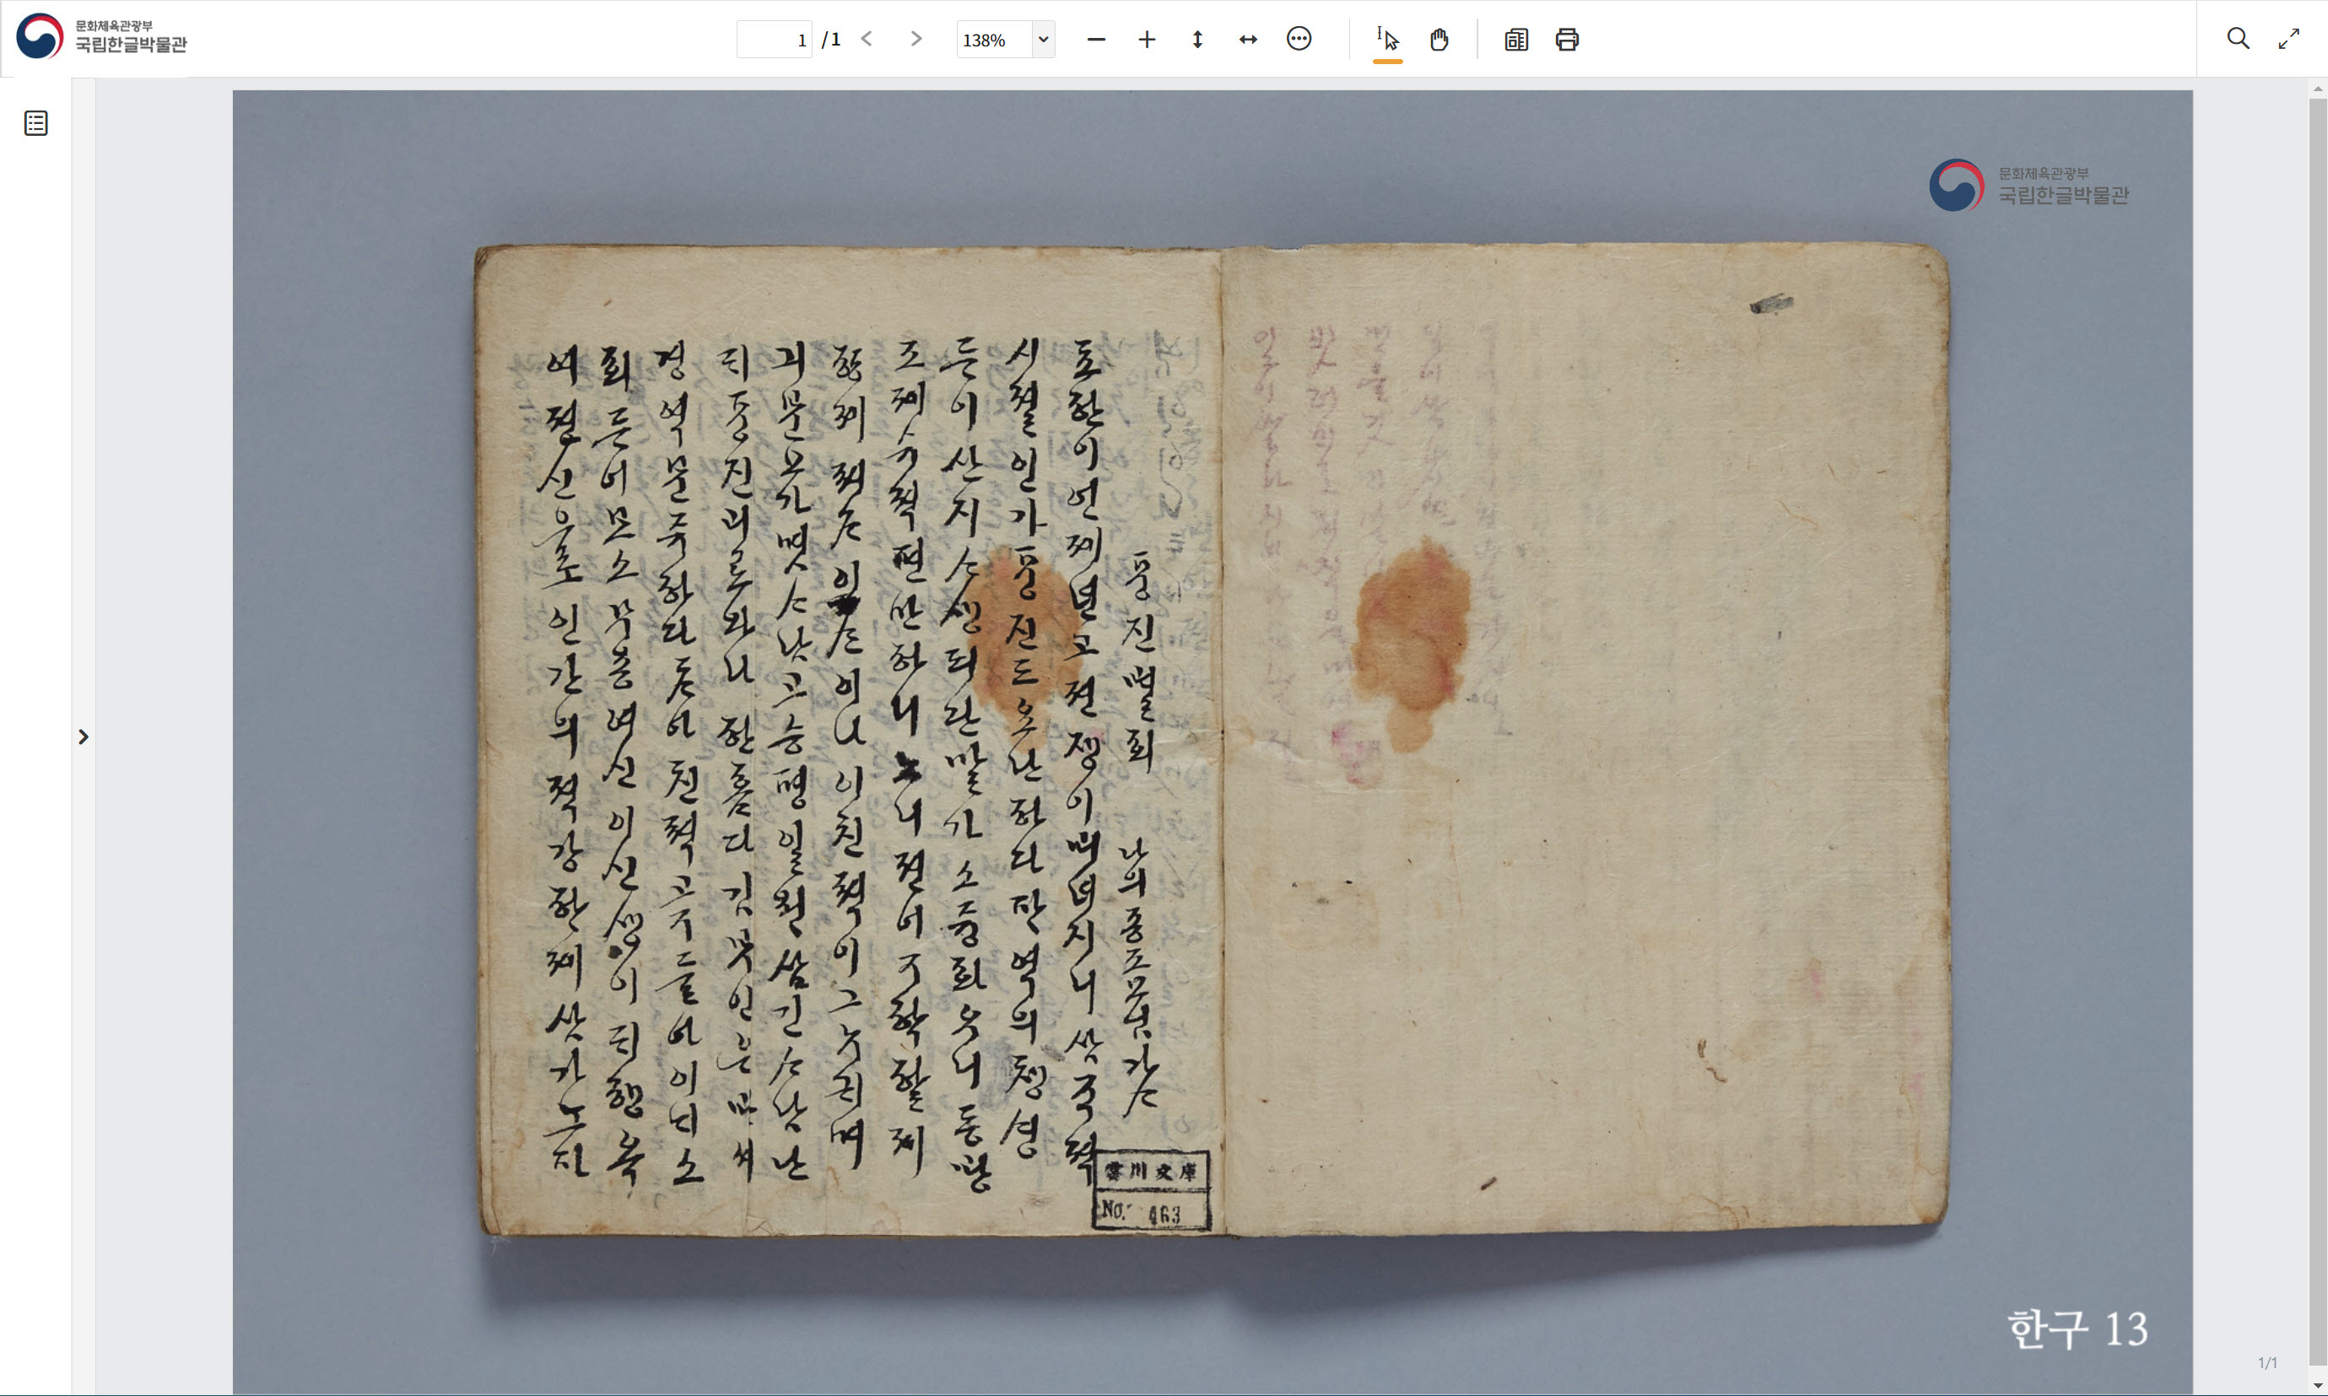
Task: Go to the next page arrow
Action: click(x=916, y=40)
